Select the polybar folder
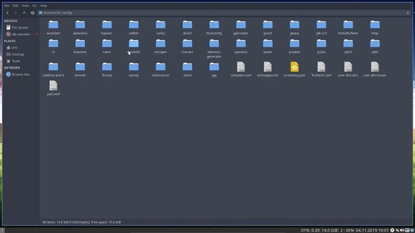 (294, 46)
